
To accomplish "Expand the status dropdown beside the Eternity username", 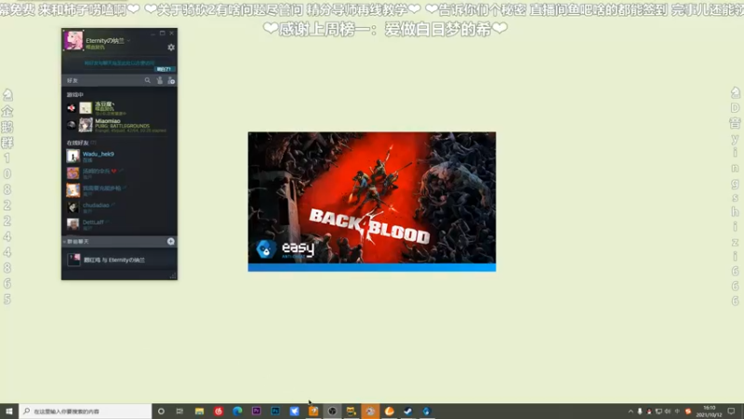I will [128, 40].
